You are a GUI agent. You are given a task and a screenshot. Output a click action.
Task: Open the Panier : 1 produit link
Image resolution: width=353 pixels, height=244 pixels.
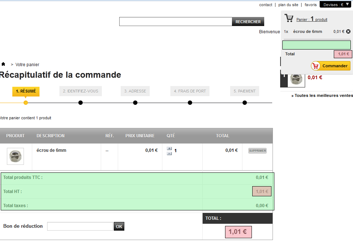click(x=312, y=19)
